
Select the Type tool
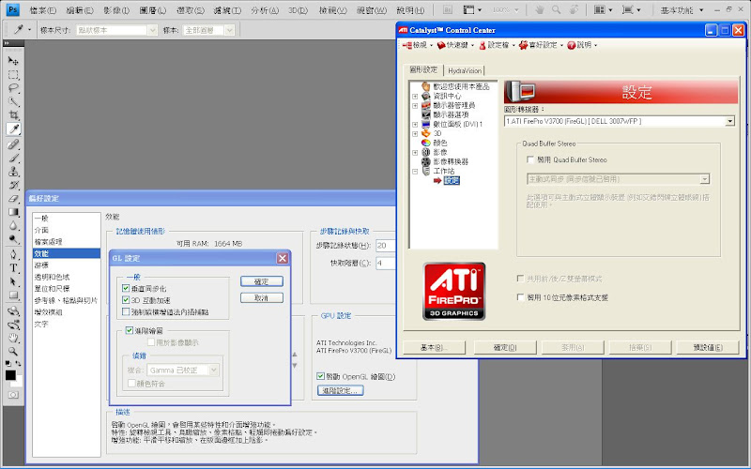point(13,268)
